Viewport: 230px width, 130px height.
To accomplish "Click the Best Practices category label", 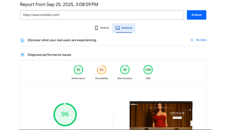I will [125, 78].
